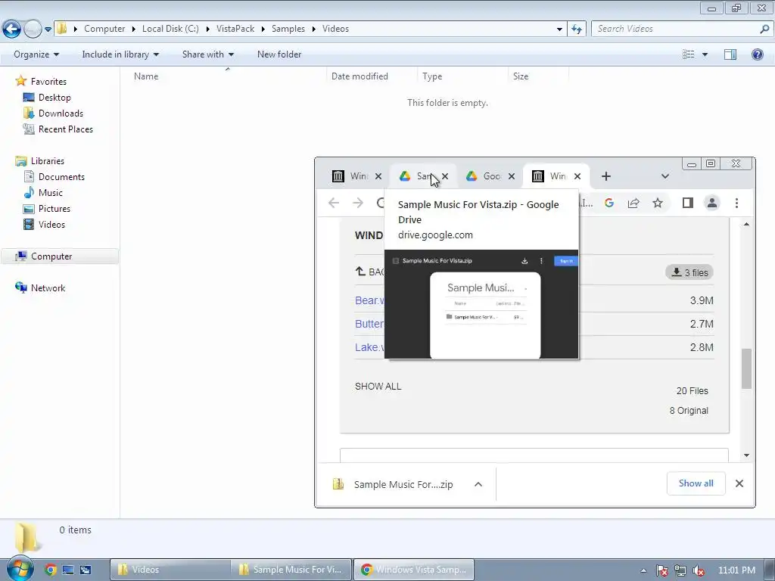The image size is (775, 581).
Task: Open recent locations dropdown beside Explorer nav buttons
Action: pos(48,30)
